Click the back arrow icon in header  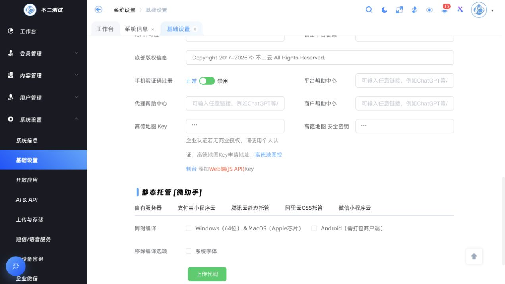click(x=98, y=10)
